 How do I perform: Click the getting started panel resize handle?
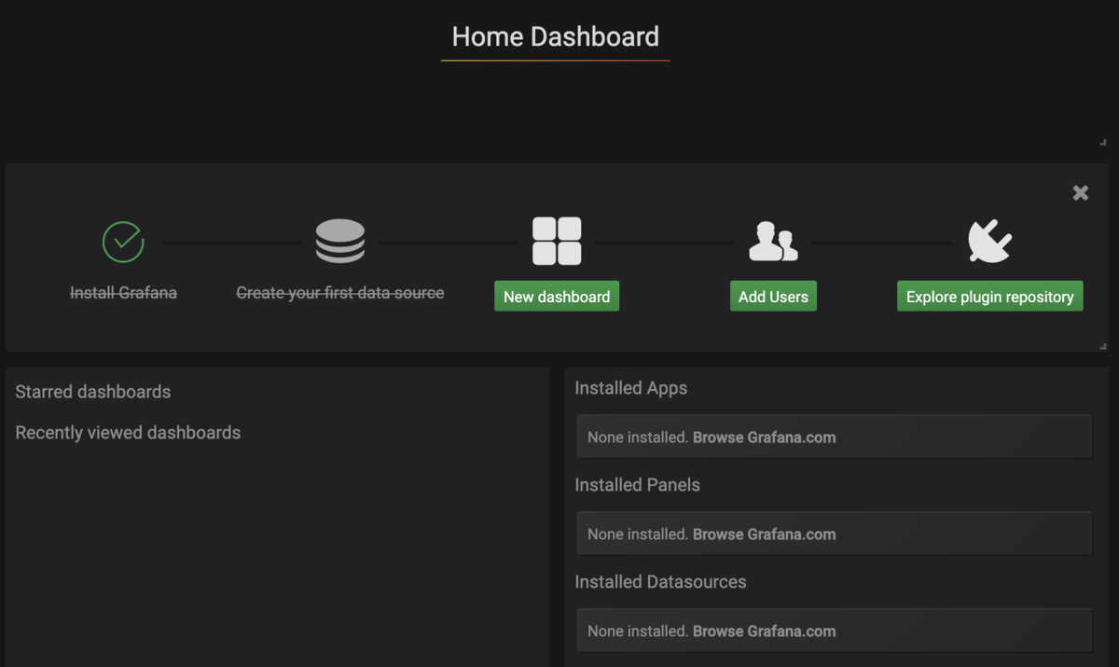1103,345
